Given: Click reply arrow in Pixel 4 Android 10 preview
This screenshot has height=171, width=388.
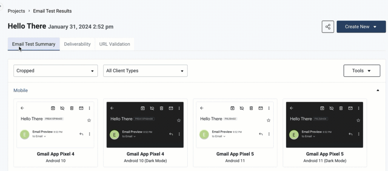Looking at the screenshot, I should point(81,134).
